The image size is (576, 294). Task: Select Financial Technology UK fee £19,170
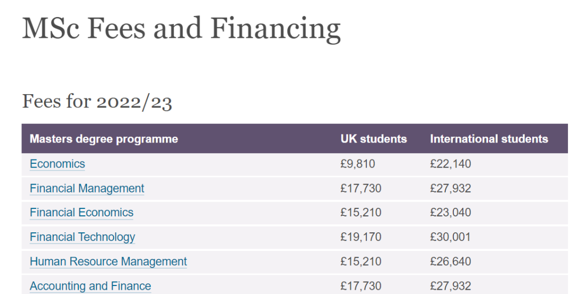[x=361, y=237]
